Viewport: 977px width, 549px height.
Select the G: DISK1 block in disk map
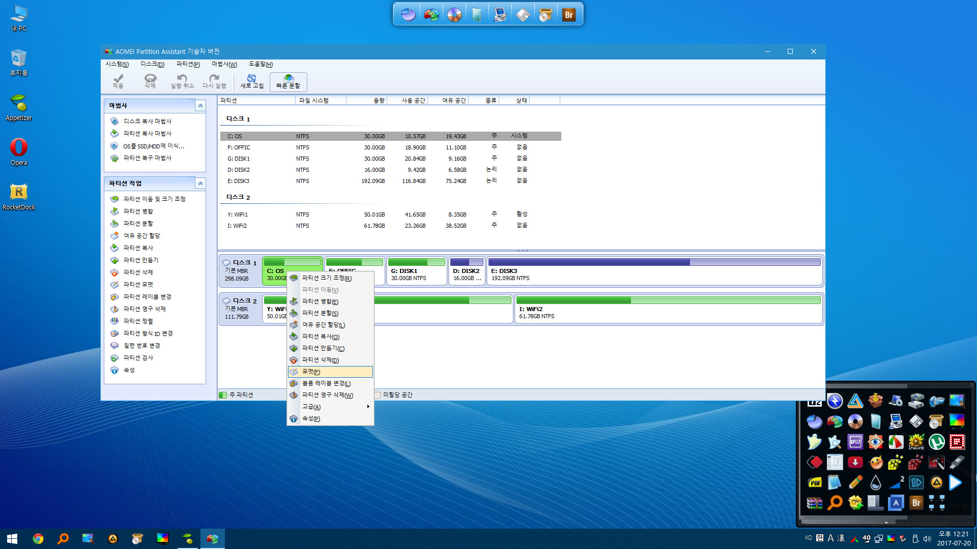[416, 270]
